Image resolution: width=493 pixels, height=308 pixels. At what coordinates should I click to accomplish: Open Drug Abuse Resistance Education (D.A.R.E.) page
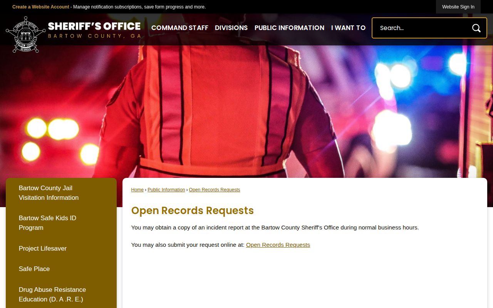pyautogui.click(x=61, y=295)
